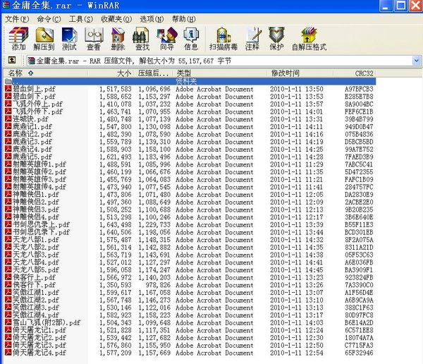Screen dimensions: 423x364
Task: Select the PDF icon of 天龙八部1.pdf
Action: point(8,240)
